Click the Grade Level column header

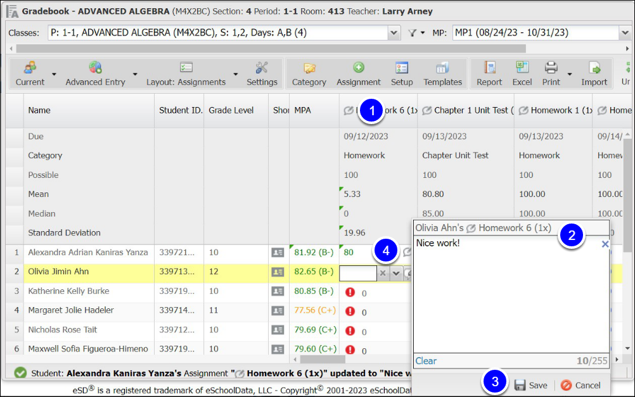tap(236, 110)
